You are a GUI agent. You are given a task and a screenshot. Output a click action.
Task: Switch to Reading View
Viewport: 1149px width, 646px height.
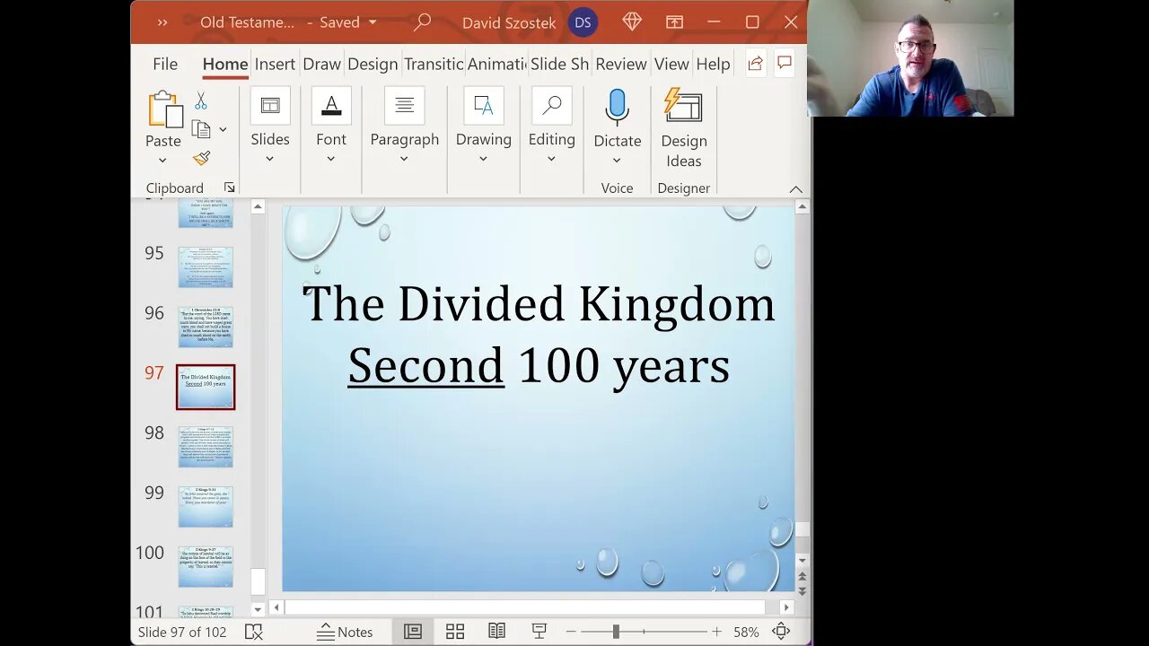coord(496,632)
